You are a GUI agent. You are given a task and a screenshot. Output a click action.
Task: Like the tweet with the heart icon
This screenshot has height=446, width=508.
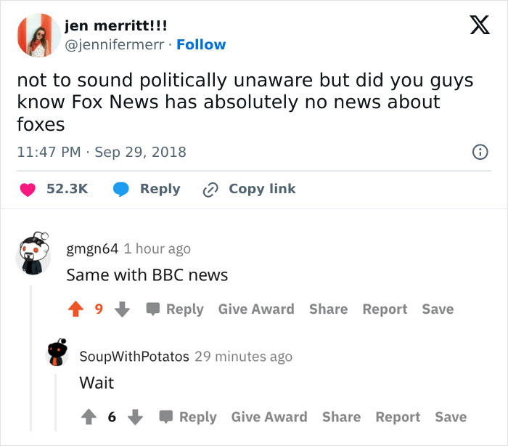28,190
